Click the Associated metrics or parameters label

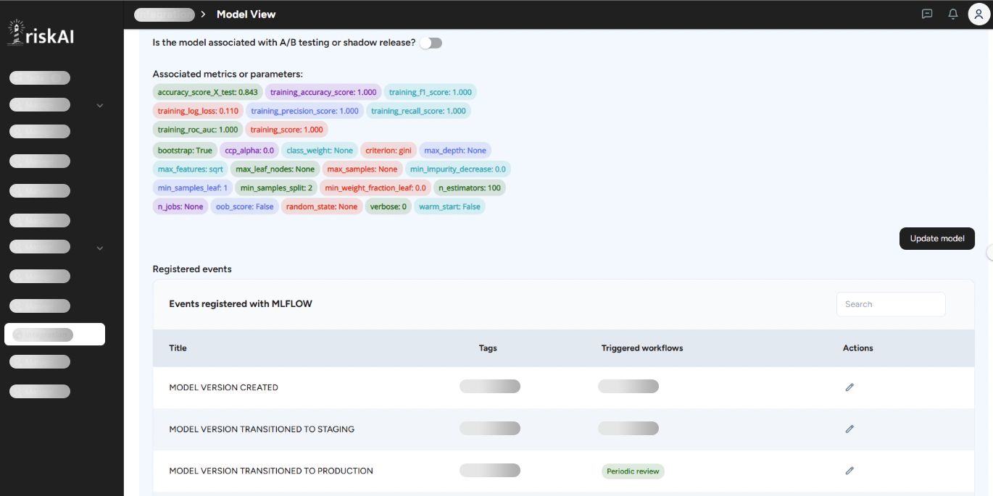[228, 74]
